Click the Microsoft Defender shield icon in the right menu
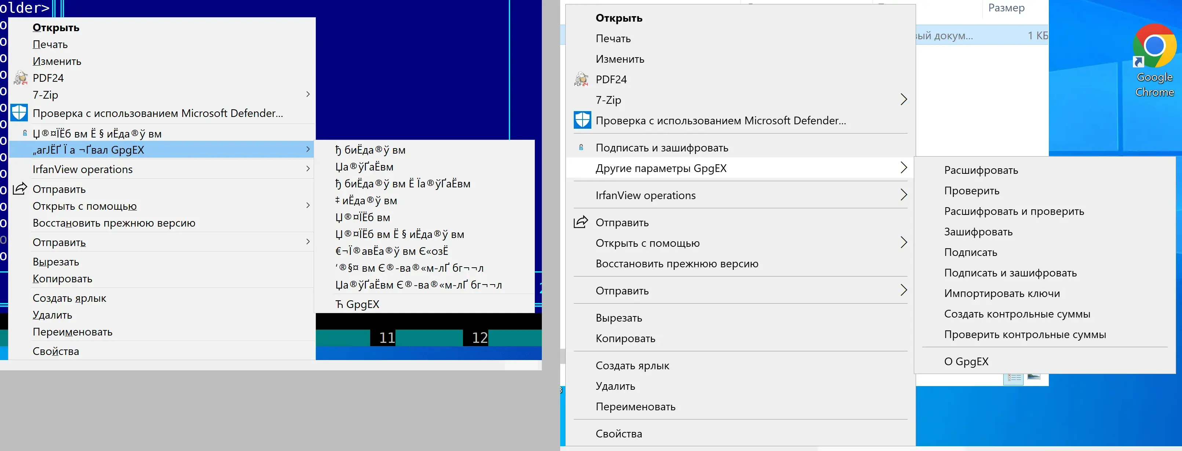The width and height of the screenshot is (1182, 451). [582, 120]
